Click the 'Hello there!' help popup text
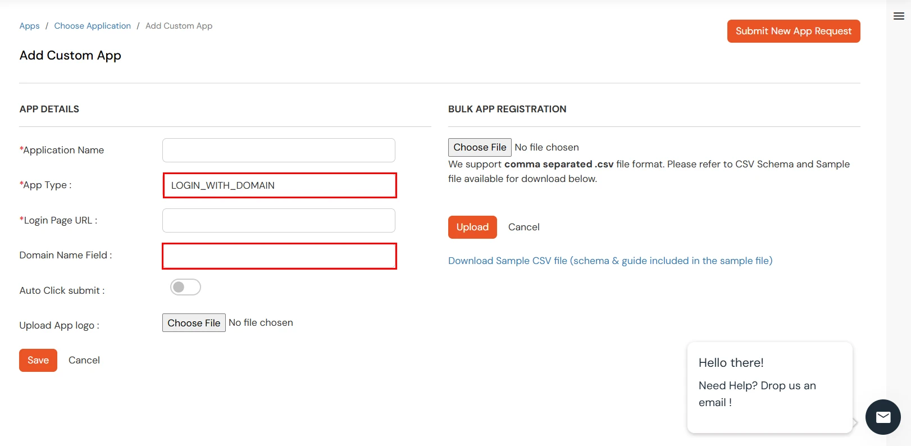 click(x=731, y=363)
